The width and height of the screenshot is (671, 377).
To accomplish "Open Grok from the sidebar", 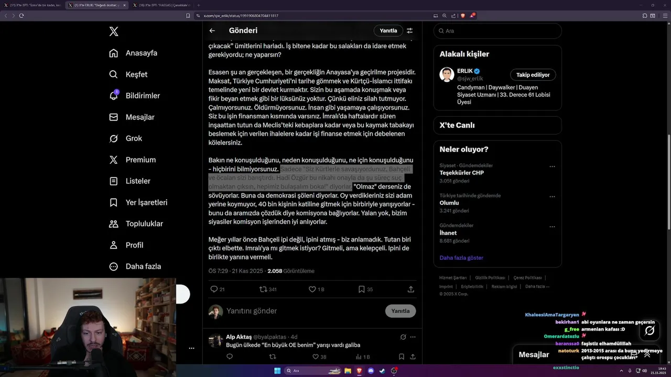I will click(x=125, y=138).
